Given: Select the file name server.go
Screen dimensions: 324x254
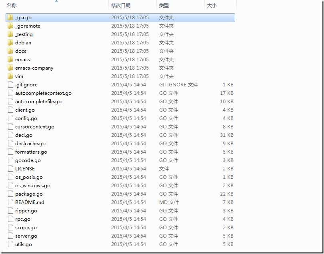Looking at the screenshot, I should (26, 236).
